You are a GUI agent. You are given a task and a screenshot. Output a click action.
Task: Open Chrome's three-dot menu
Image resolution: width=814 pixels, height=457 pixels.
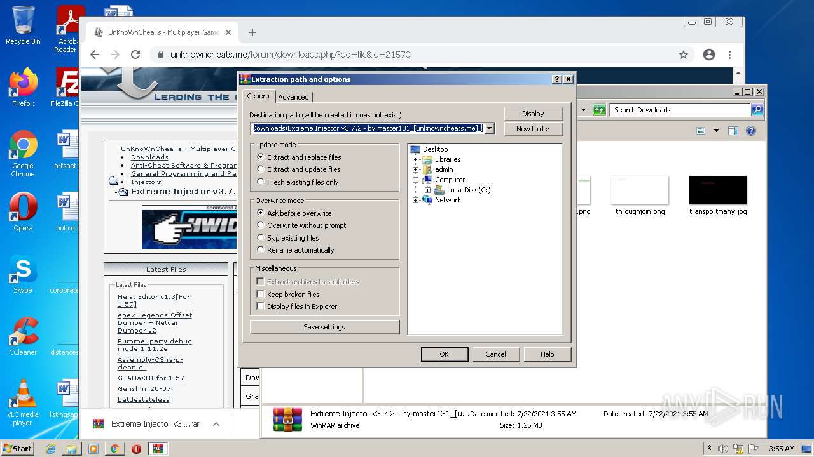[x=730, y=55]
